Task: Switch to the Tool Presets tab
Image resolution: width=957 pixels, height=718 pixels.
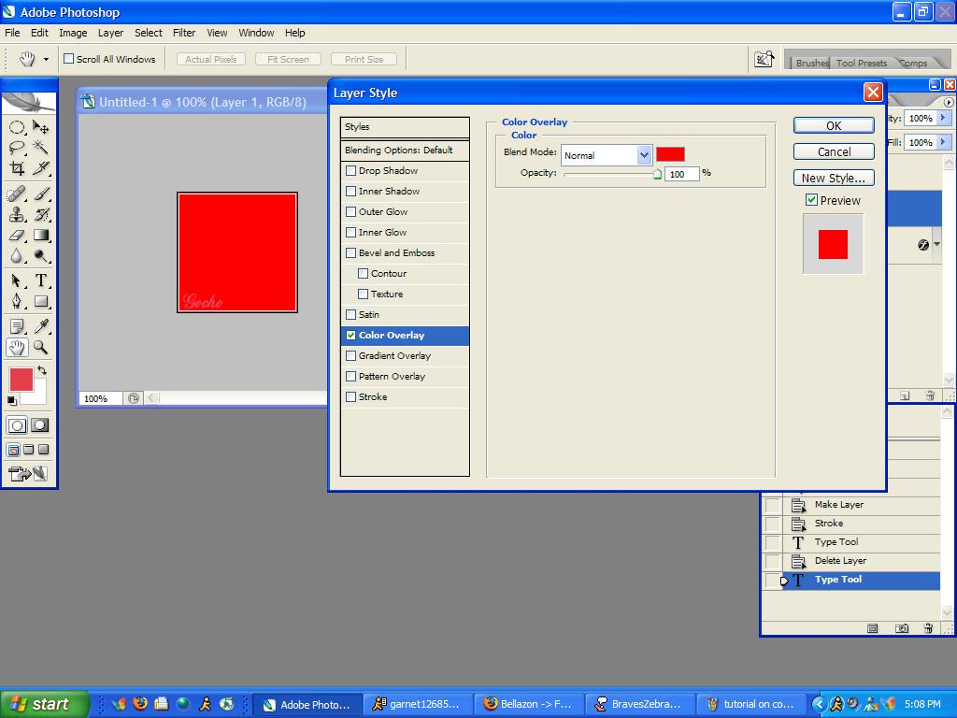Action: [x=861, y=63]
